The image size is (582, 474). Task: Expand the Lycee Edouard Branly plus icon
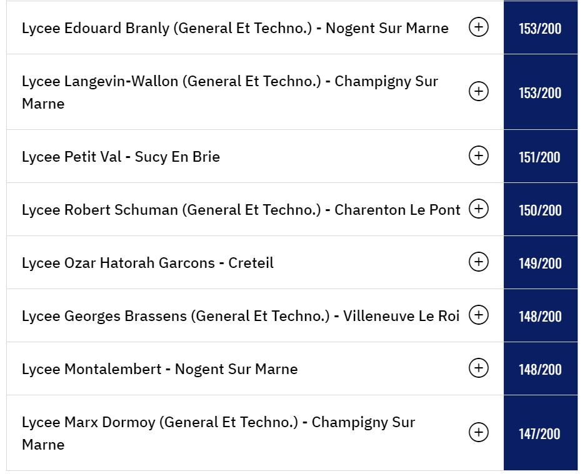[x=479, y=27]
